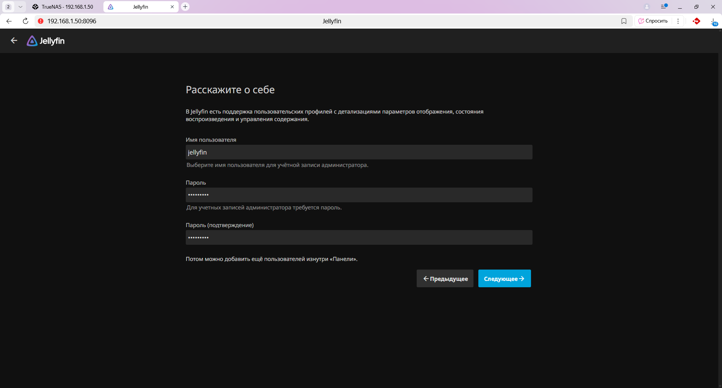Click the Следующее button
Viewport: 722px width, 388px height.
[x=504, y=279]
